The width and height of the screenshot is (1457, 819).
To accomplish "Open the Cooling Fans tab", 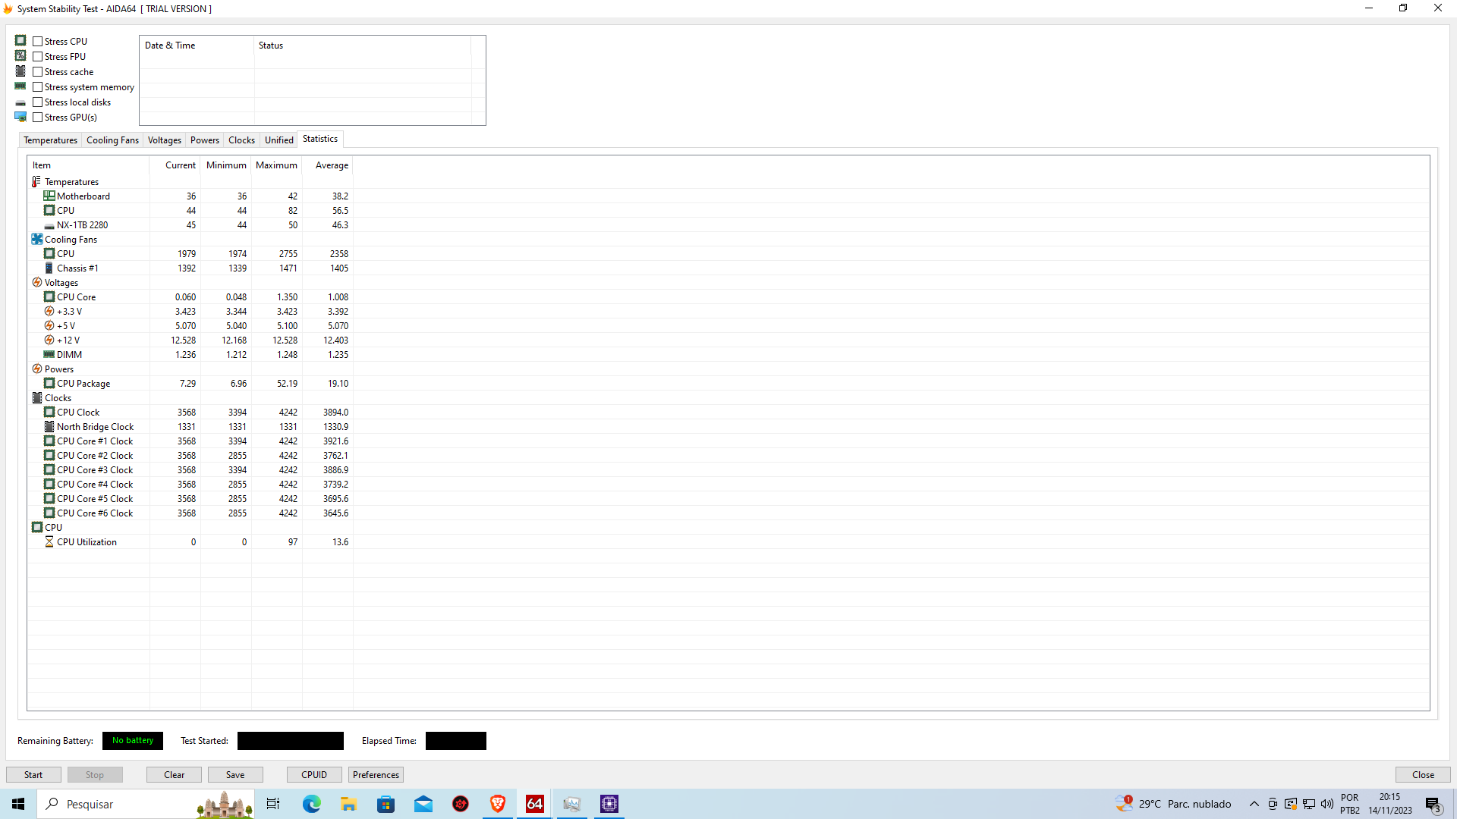I will tap(112, 140).
